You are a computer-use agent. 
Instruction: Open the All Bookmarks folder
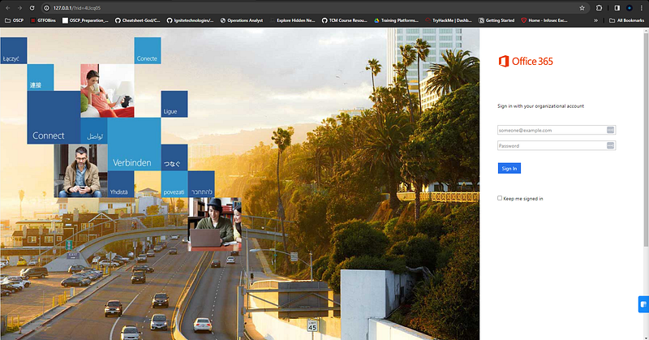pyautogui.click(x=626, y=20)
